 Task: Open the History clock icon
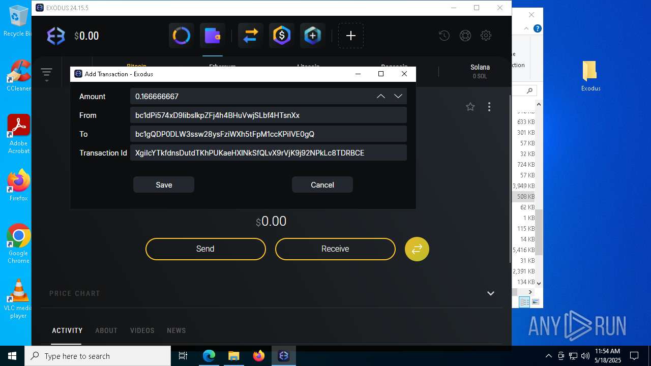pyautogui.click(x=444, y=36)
